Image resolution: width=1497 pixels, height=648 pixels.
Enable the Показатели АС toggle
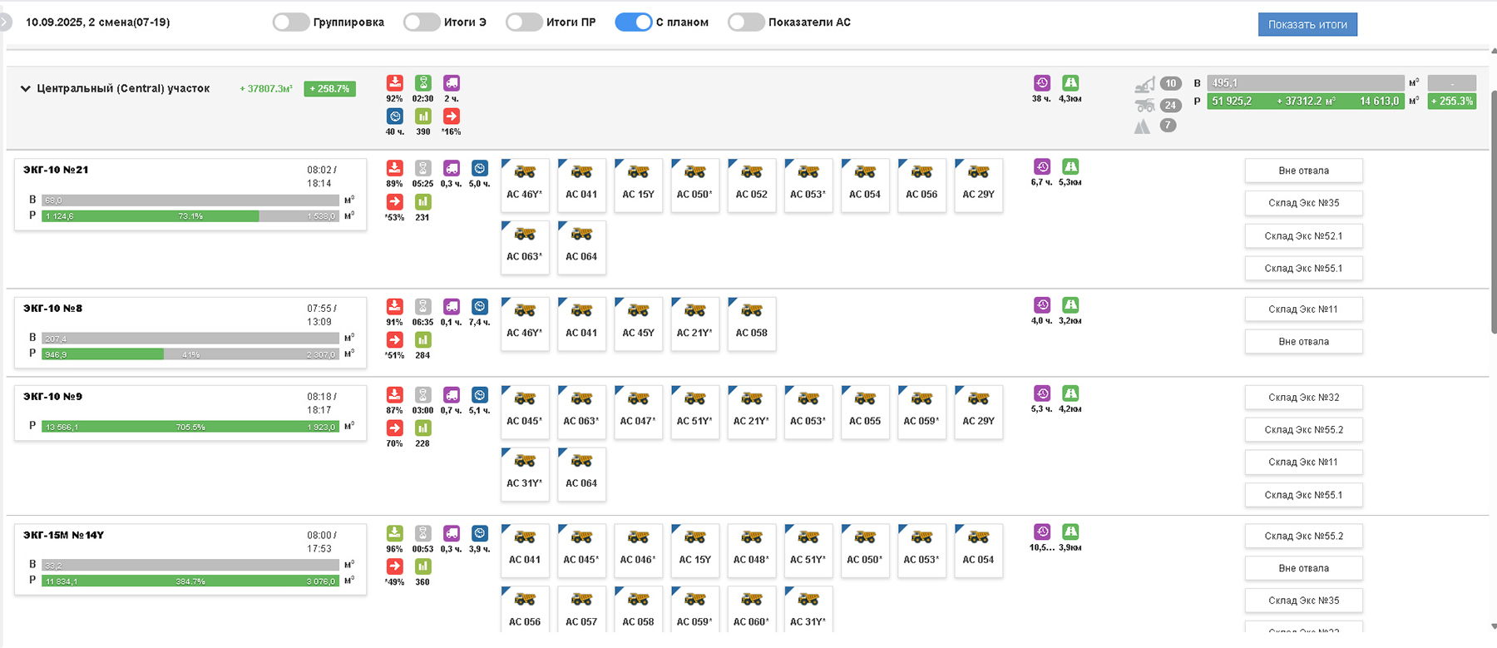pos(746,22)
